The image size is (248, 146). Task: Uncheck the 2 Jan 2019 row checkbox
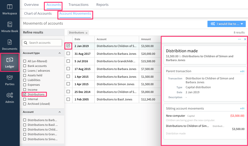coord(68,46)
